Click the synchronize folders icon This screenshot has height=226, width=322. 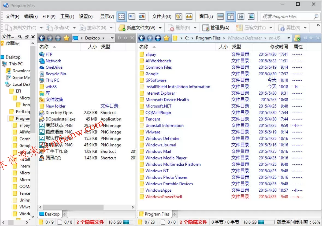tap(179, 16)
